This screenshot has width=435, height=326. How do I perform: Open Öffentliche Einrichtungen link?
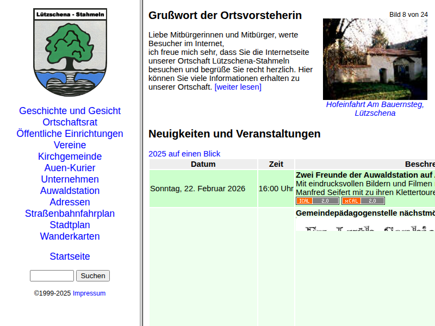pos(70,134)
